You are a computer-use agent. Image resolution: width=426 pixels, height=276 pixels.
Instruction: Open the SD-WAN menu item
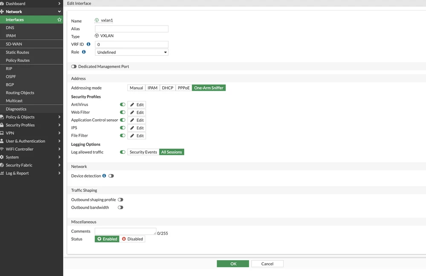(x=32, y=44)
